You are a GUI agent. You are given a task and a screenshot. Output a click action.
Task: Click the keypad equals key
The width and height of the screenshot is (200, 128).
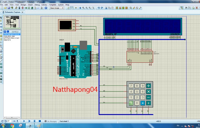(x=143, y=103)
